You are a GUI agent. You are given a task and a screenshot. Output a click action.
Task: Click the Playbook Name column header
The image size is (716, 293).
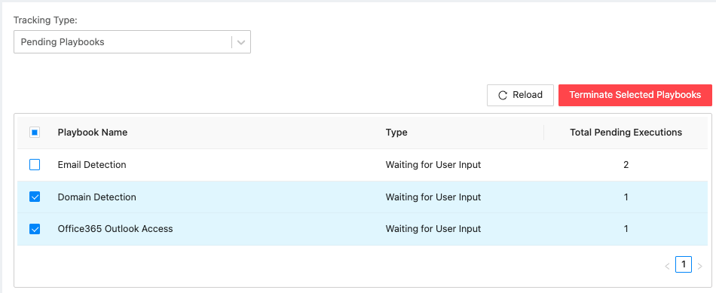[93, 133]
